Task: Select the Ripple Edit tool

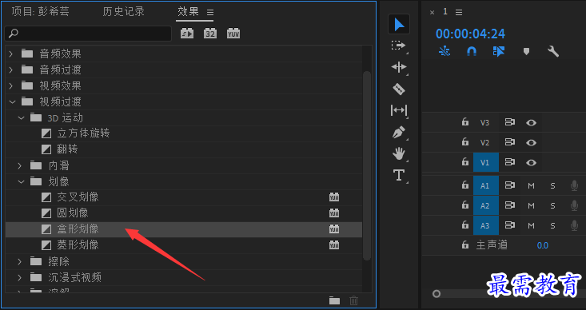Action: tap(399, 67)
